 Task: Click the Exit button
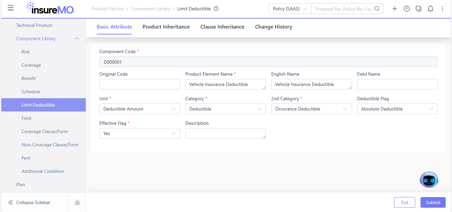tap(405, 202)
